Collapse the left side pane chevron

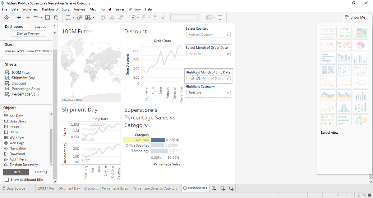(54, 27)
